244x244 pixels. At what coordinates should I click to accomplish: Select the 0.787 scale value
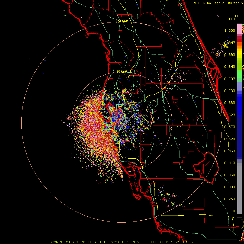click(230, 79)
